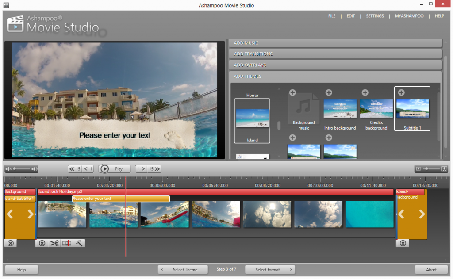Image resolution: width=453 pixels, height=279 pixels.
Task: Click the Abort button
Action: pos(431,269)
